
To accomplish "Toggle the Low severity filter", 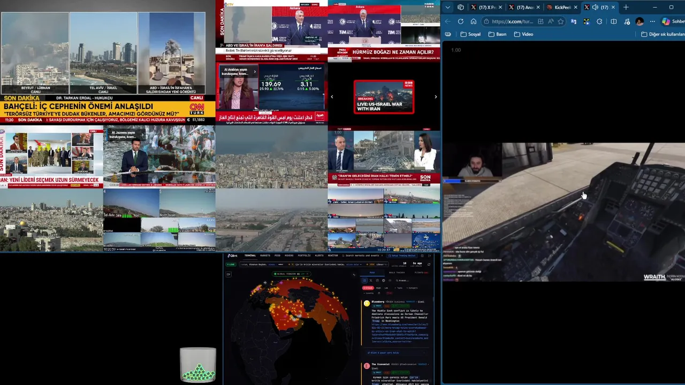I will click(386, 288).
